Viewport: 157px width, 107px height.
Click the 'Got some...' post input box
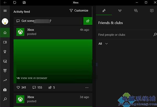click(x=48, y=21)
